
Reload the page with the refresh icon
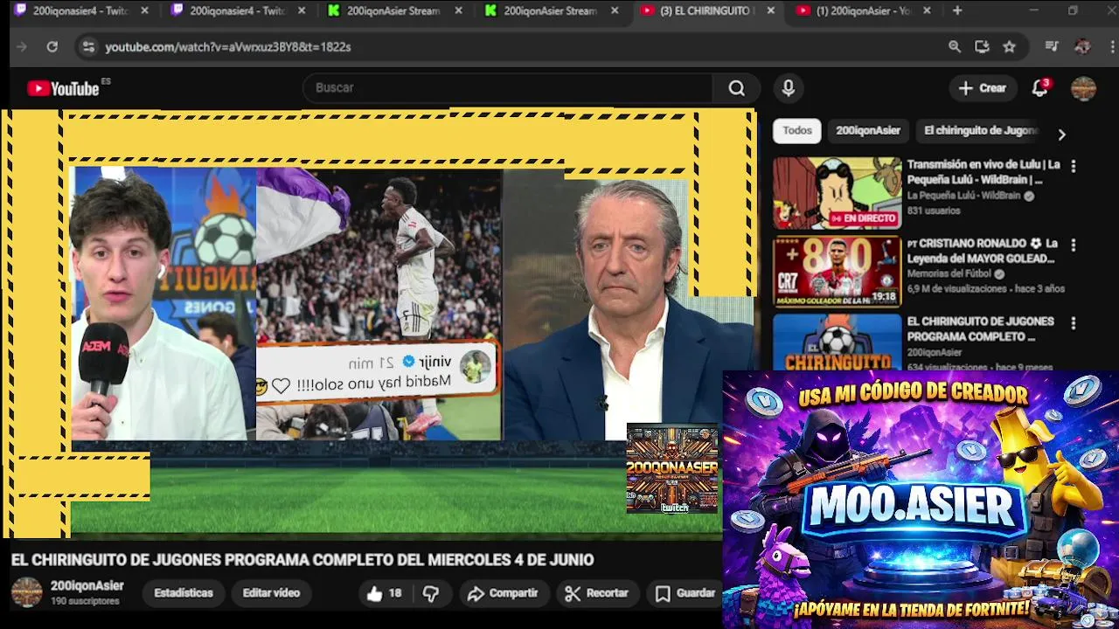[x=52, y=47]
